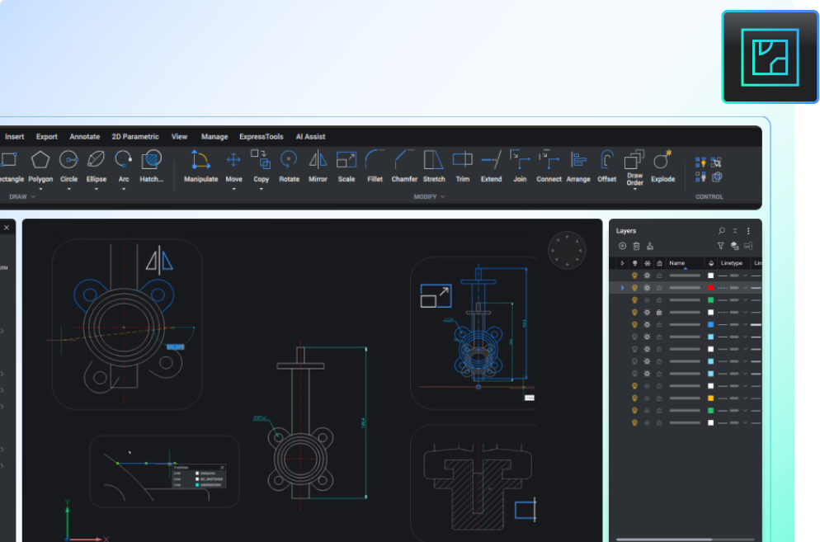This screenshot has height=542, width=820.
Task: Click the dim-bulb layer icon in CONTROL group
Action: [700, 177]
